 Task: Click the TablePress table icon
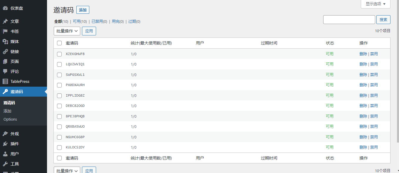5,81
